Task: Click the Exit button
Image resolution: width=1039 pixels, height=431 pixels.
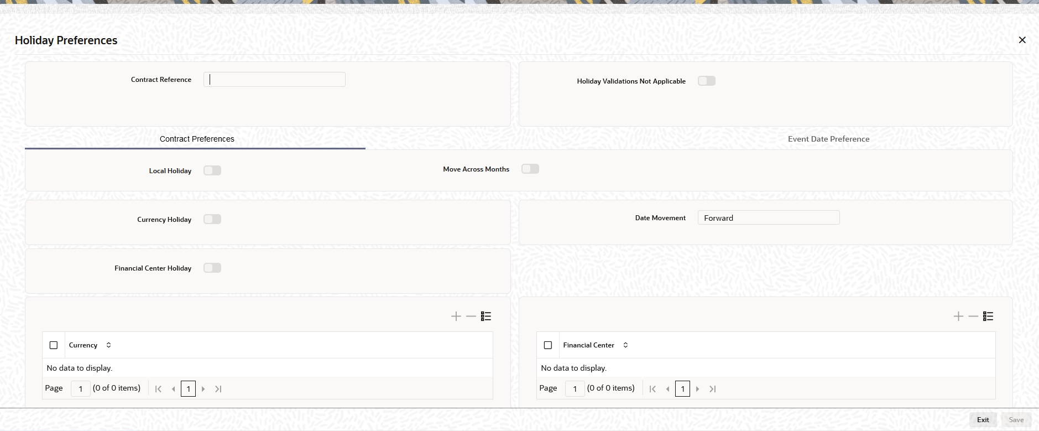Action: [x=983, y=420]
